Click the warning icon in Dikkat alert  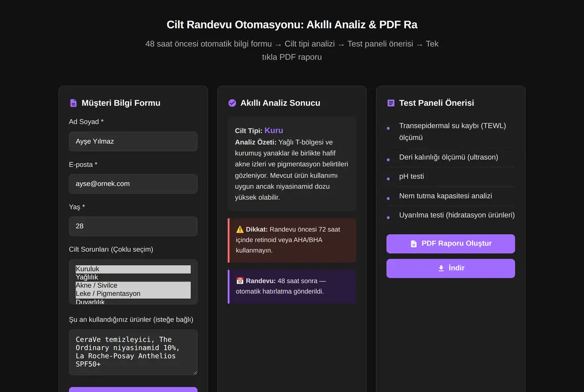coord(240,229)
